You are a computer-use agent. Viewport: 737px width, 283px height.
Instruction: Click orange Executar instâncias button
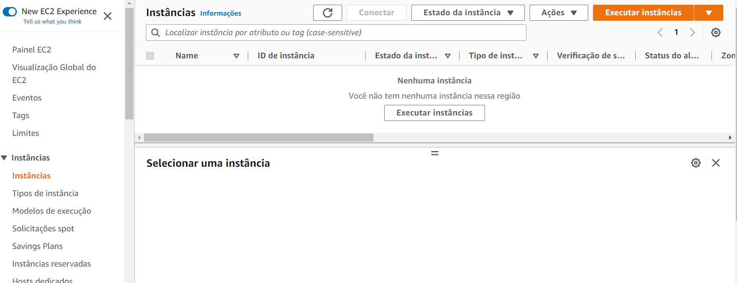[x=643, y=13]
